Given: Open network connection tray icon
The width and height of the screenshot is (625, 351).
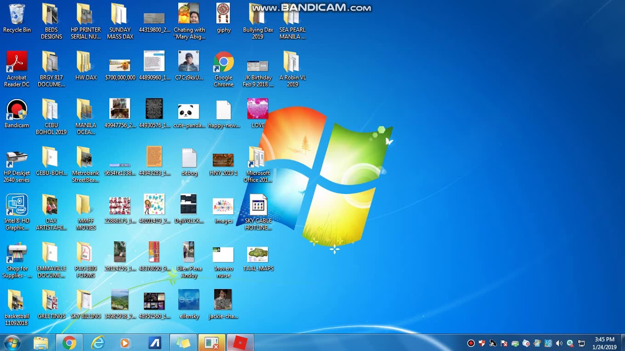Looking at the screenshot, I should (582, 343).
